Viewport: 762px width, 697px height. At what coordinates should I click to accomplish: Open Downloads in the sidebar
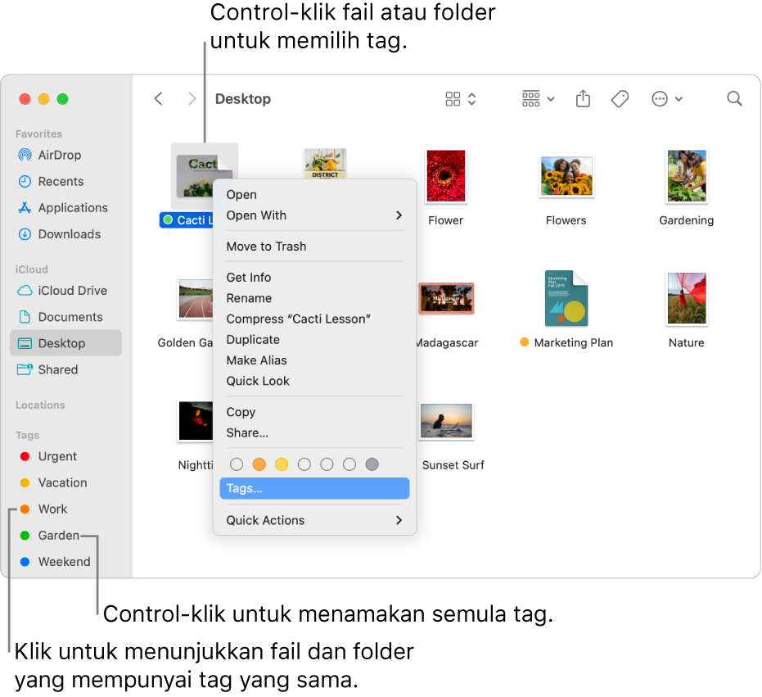(59, 234)
